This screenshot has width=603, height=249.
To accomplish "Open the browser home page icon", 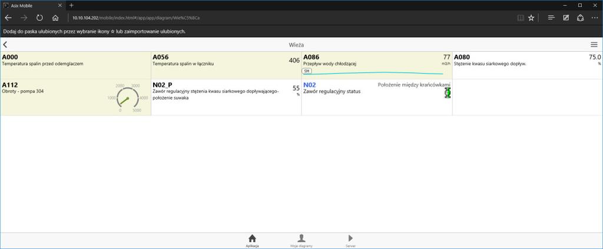I will pyautogui.click(x=55, y=18).
